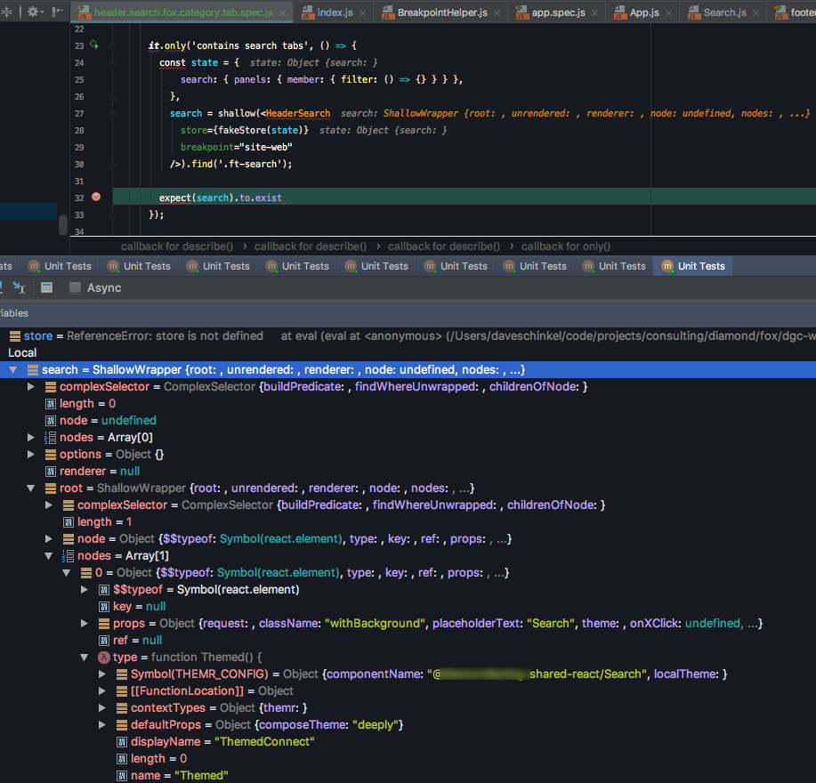Collapse the 'search = ShallowWrapper' variable node

coord(13,369)
